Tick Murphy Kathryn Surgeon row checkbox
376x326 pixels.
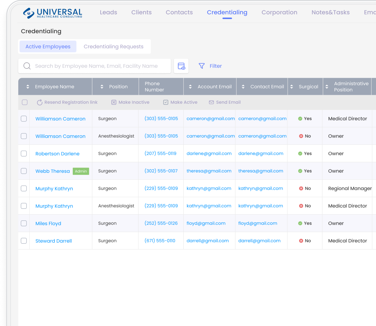click(x=24, y=188)
